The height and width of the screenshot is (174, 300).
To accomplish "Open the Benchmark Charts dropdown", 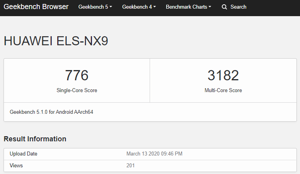I will (188, 7).
